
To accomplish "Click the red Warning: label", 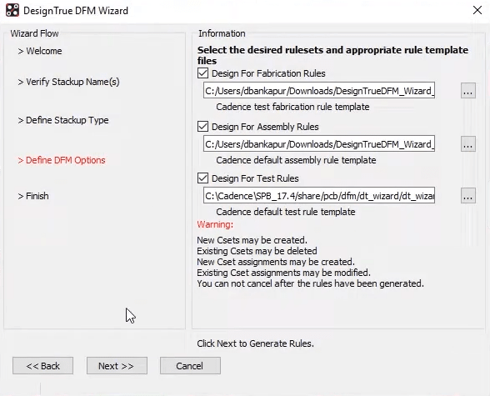I will [215, 224].
